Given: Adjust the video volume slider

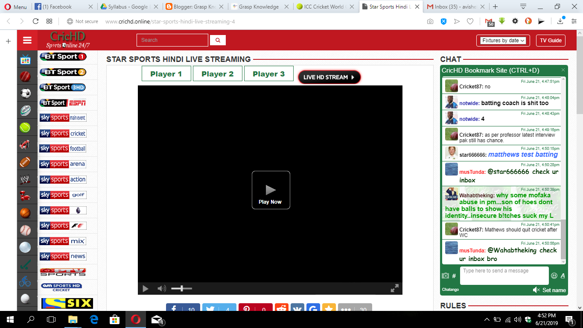Looking at the screenshot, I should point(181,288).
